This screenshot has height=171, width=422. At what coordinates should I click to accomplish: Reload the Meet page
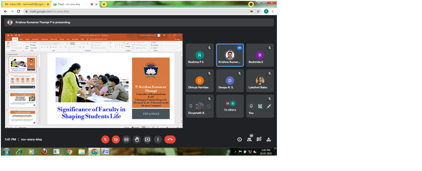tap(18, 11)
